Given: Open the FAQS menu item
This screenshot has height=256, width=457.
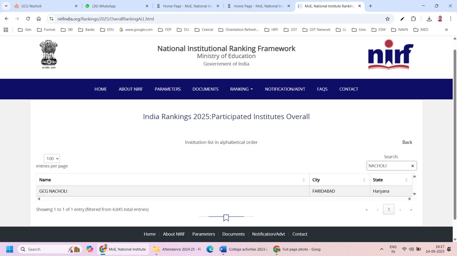Looking at the screenshot, I should 322,89.
